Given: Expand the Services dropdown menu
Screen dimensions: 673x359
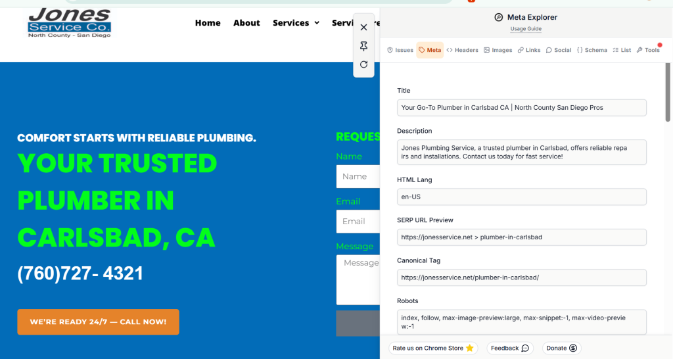Looking at the screenshot, I should (296, 23).
